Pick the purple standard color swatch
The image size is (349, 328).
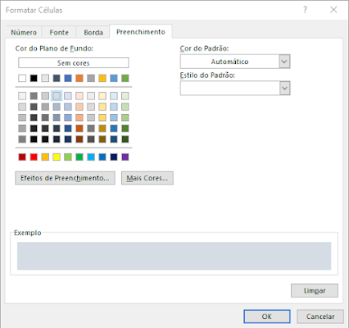click(x=125, y=157)
